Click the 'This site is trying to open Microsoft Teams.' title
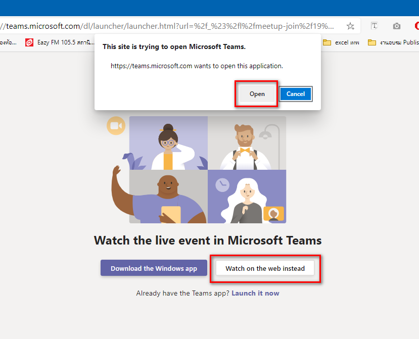Screen dimensions: 419x339 coord(174,47)
